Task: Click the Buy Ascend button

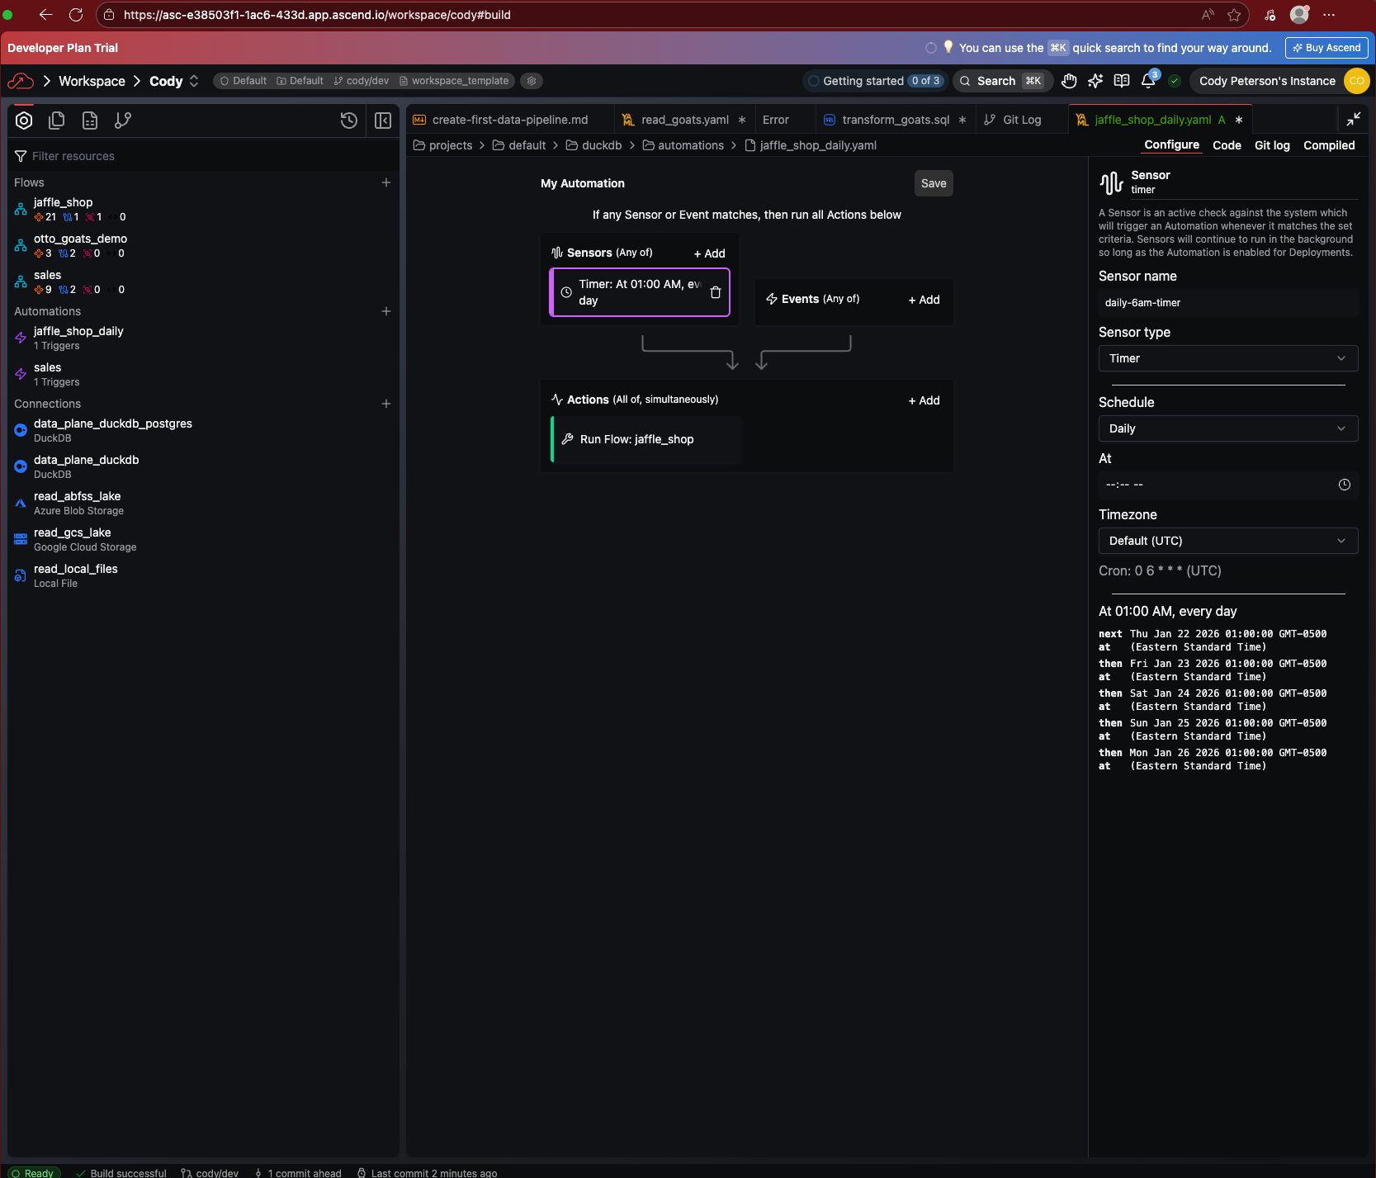Action: (x=1326, y=47)
